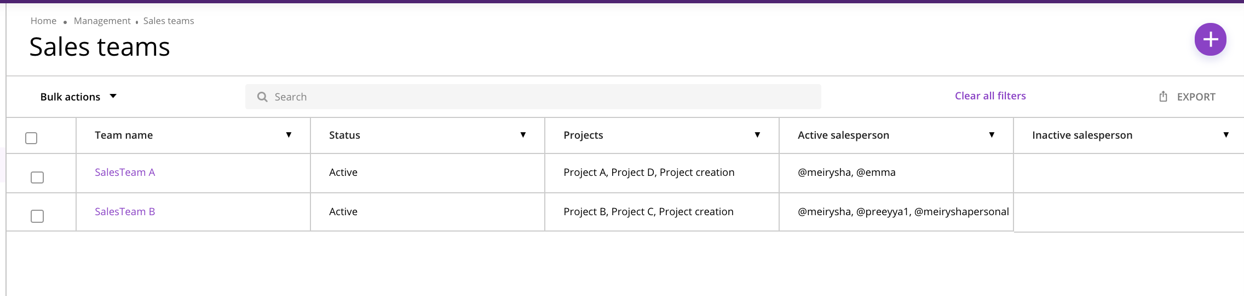
Task: Open Active salesperson column filter arrow
Action: (x=992, y=135)
